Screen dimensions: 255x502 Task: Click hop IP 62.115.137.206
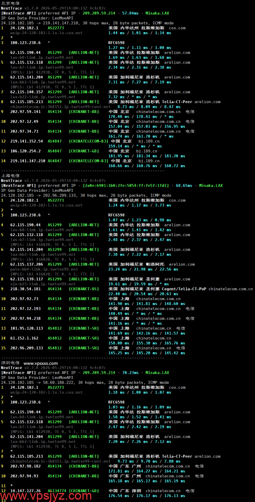click(x=26, y=264)
